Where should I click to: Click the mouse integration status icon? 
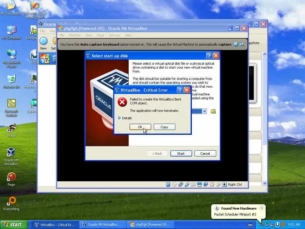(218, 184)
